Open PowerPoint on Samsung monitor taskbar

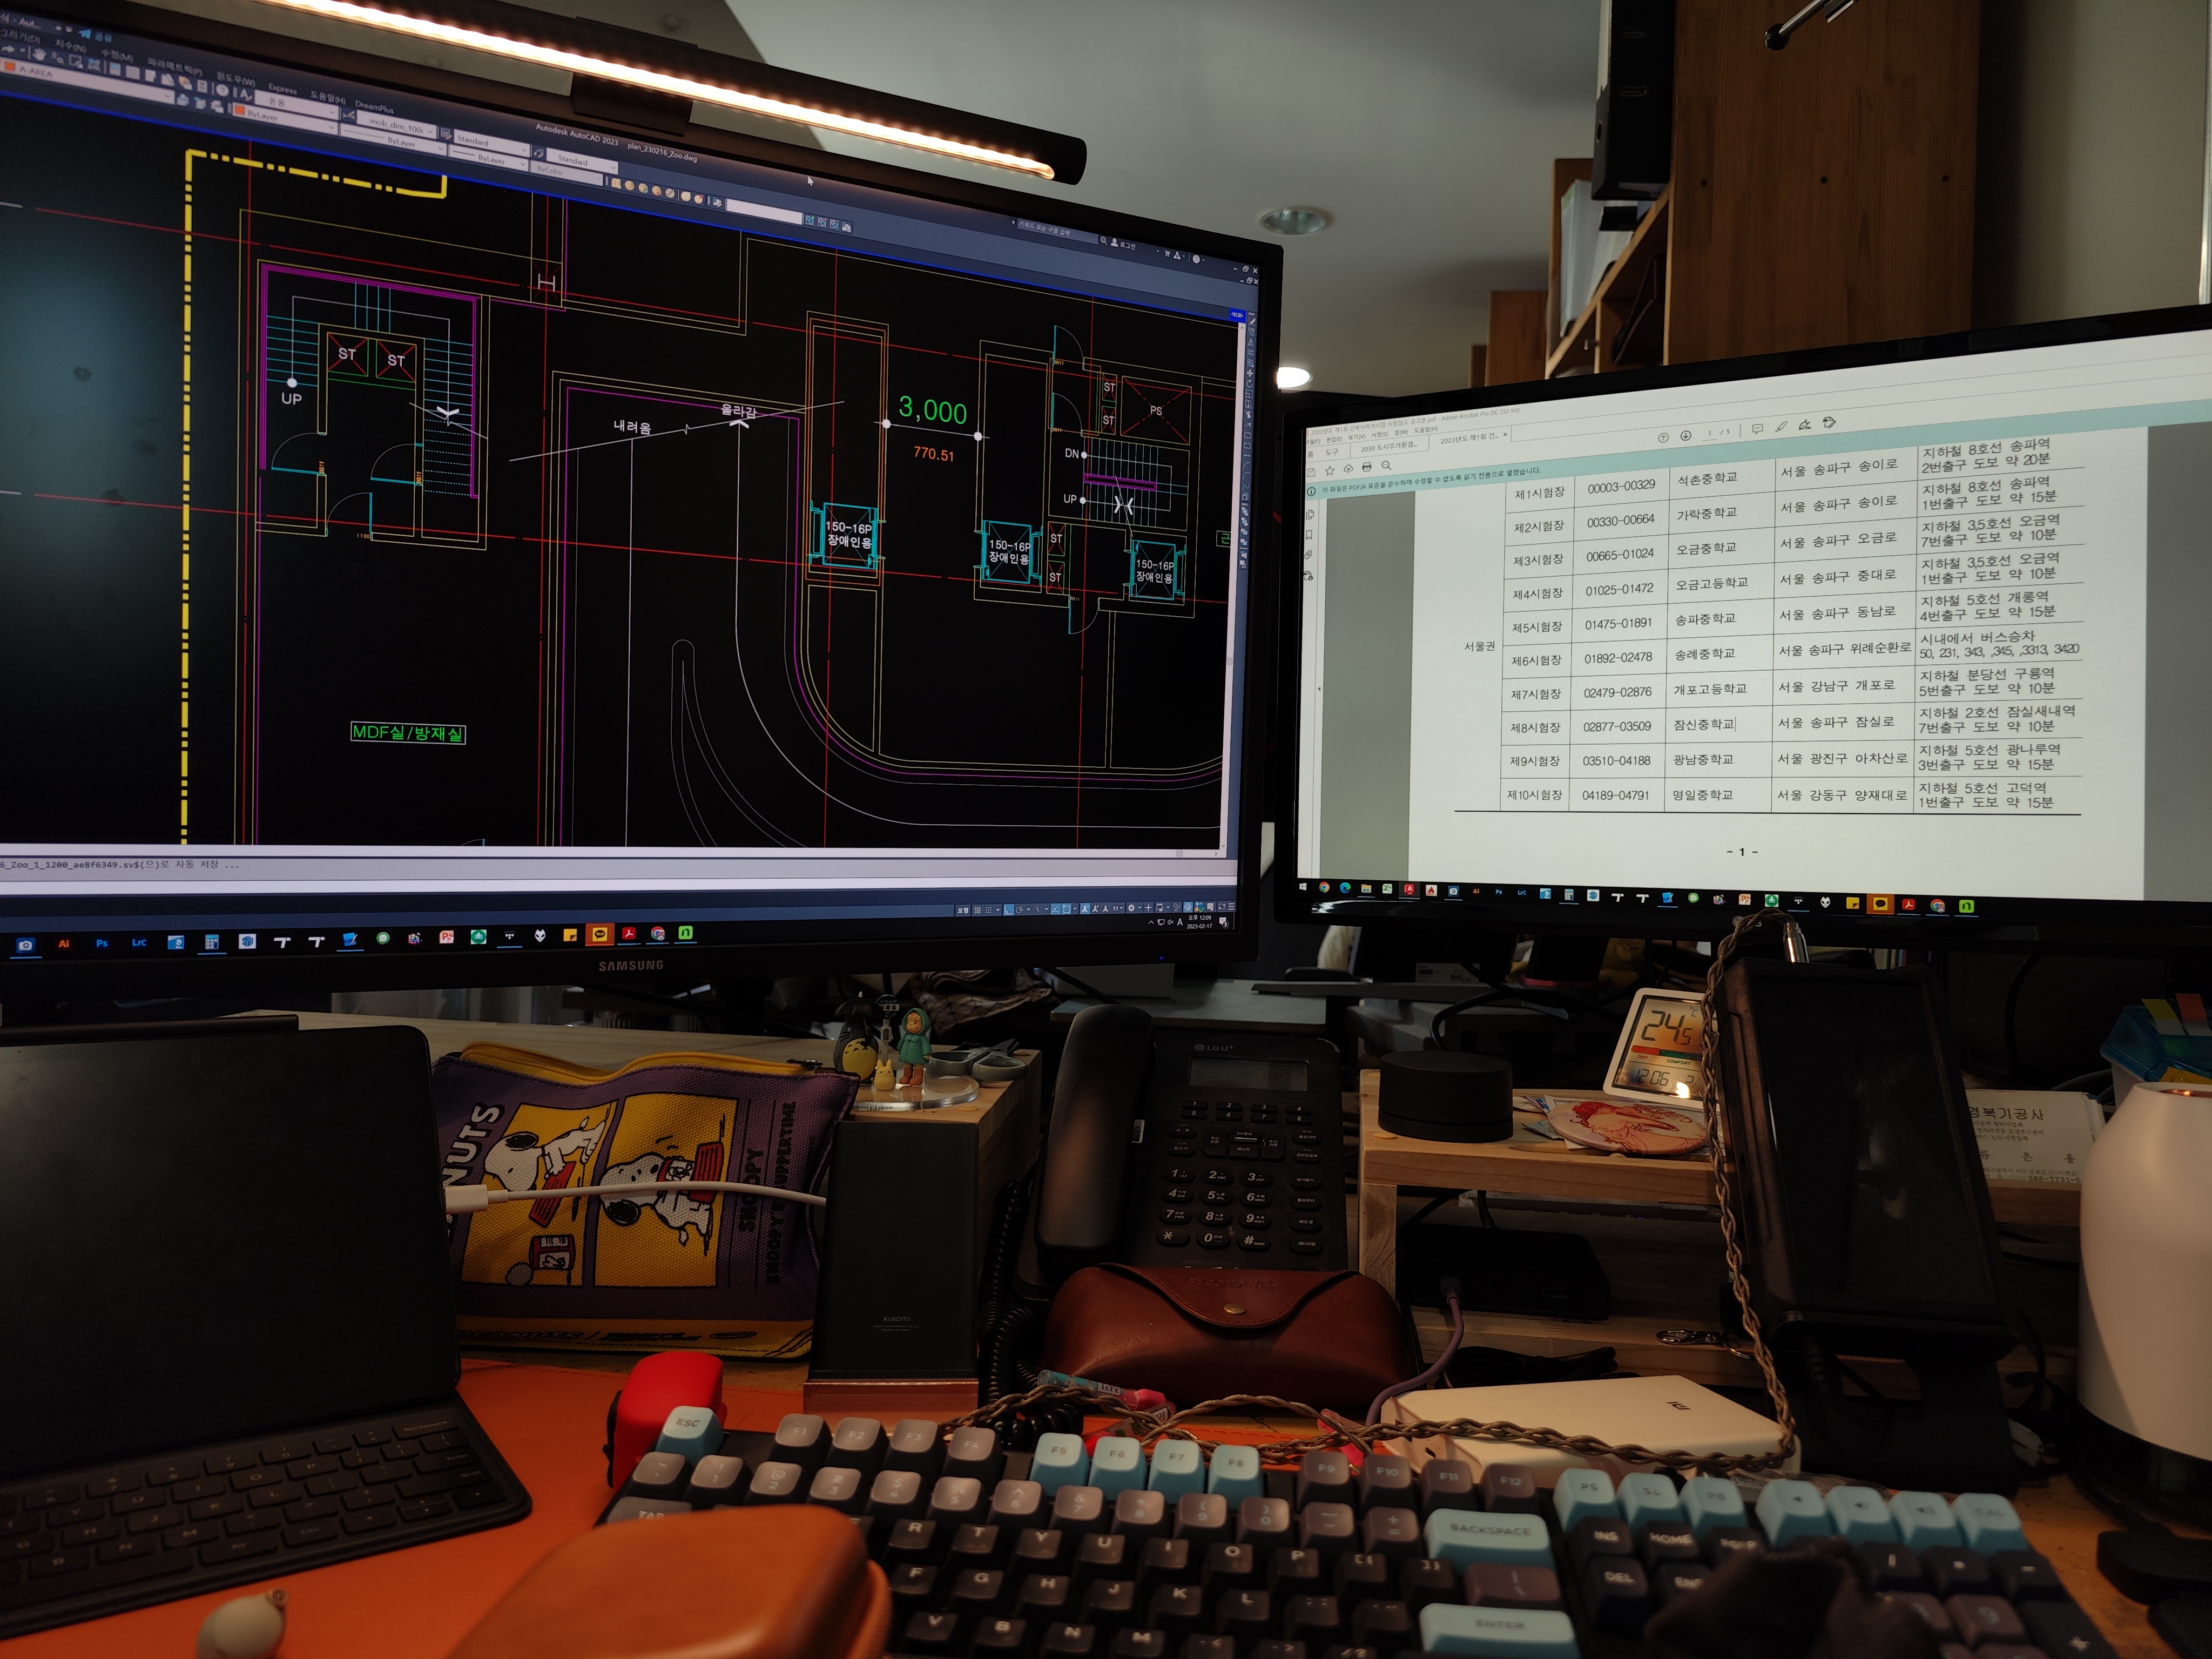tap(446, 937)
